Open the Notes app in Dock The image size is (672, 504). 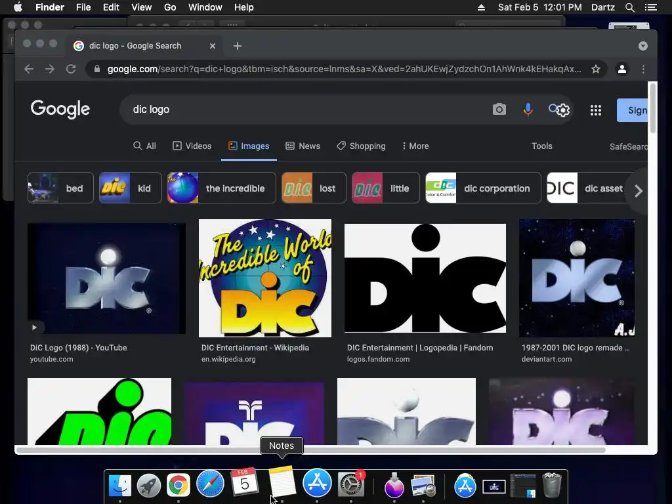pyautogui.click(x=282, y=481)
